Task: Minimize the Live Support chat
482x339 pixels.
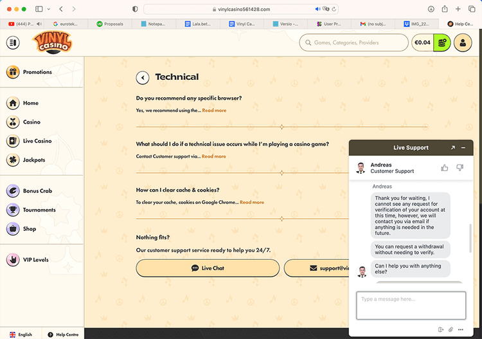Action: point(463,148)
